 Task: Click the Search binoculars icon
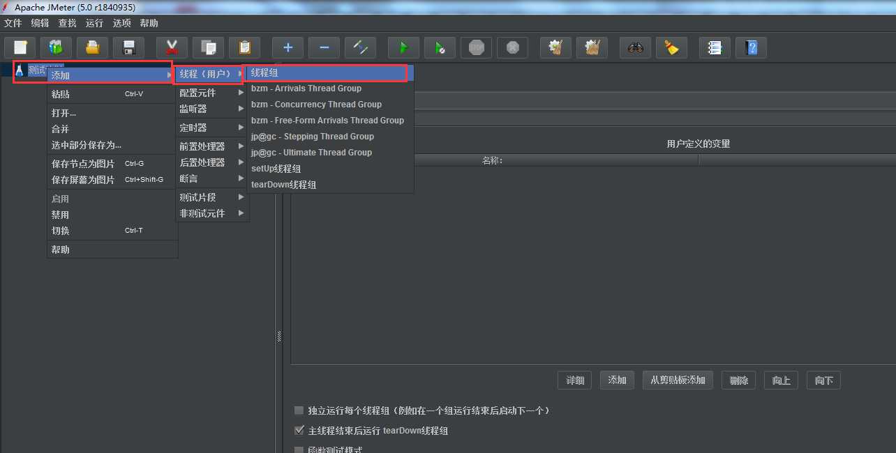coord(635,47)
